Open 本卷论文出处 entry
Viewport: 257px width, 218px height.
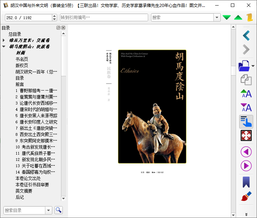[x=28, y=178]
